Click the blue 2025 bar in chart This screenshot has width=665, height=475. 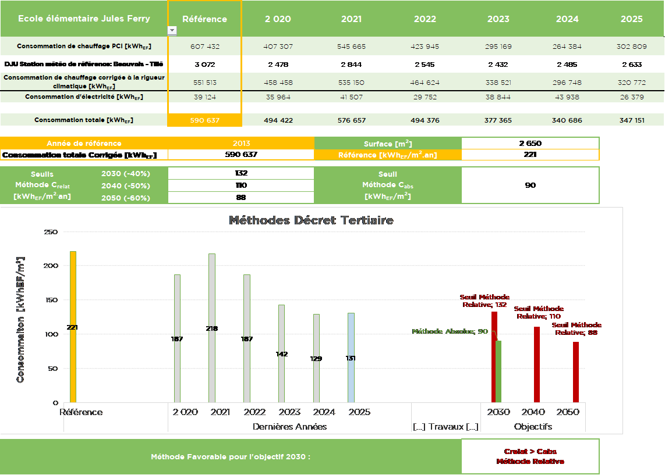pyautogui.click(x=351, y=357)
